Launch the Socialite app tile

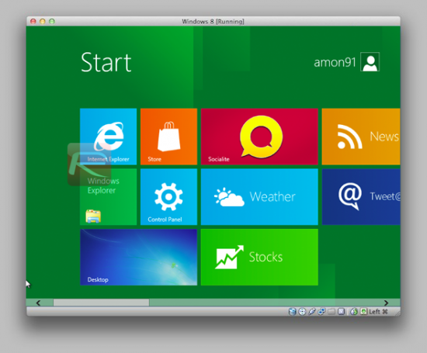click(259, 137)
